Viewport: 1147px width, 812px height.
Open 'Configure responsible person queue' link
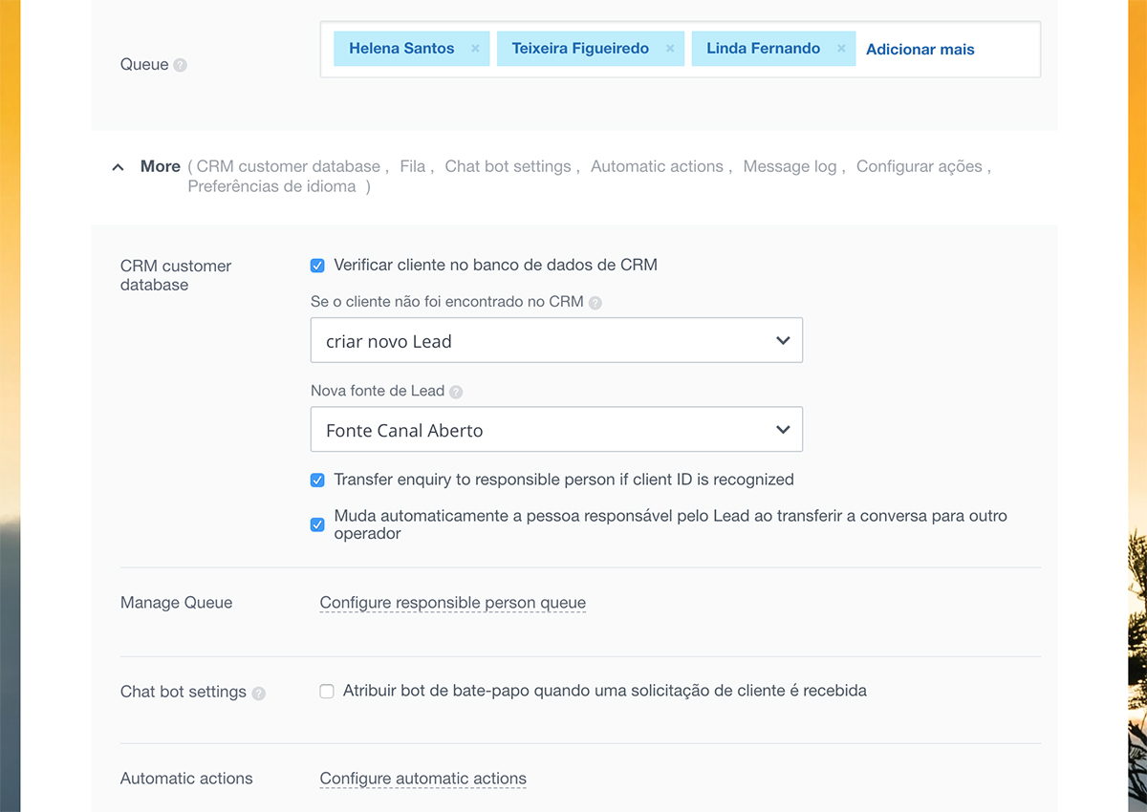[452, 603]
